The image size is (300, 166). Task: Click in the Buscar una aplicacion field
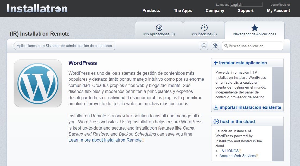[x=254, y=46]
